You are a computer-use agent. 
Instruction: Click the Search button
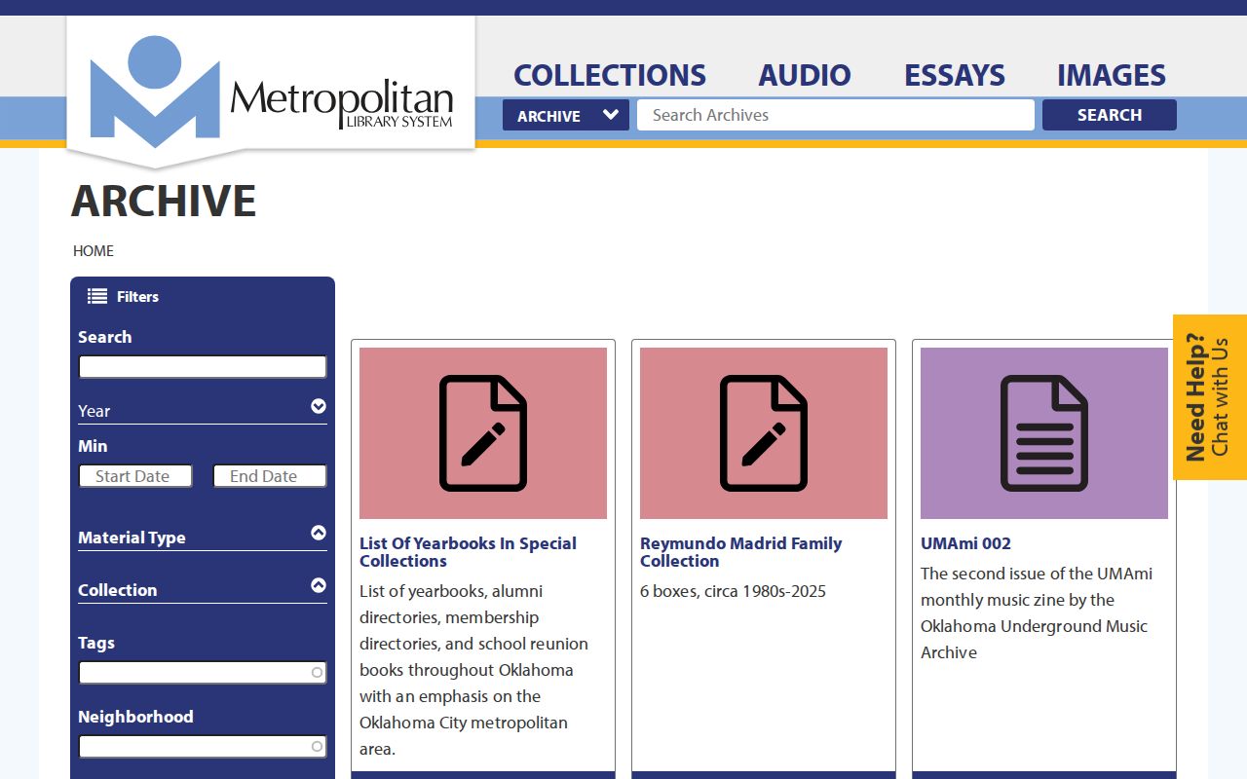(1110, 115)
